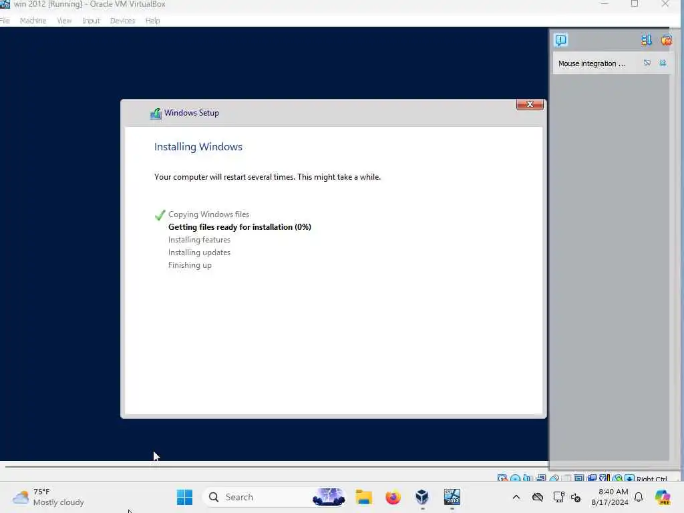Click the network adapter status bar indicator
This screenshot has width=684, height=513.
pos(540,478)
